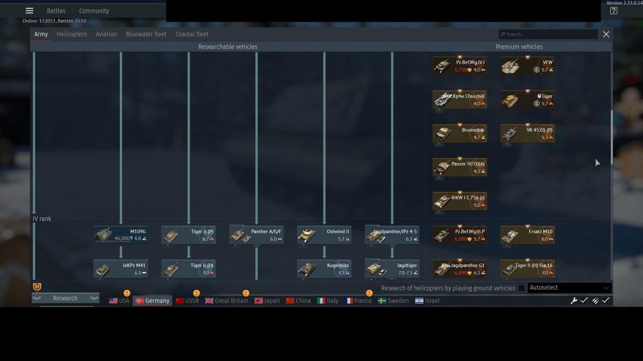This screenshot has height=361, width=643.
Task: Click the "IV rank" label
Action: tap(42, 219)
